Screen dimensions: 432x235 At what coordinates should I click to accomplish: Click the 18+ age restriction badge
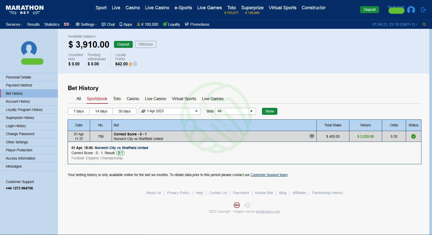pos(237,205)
